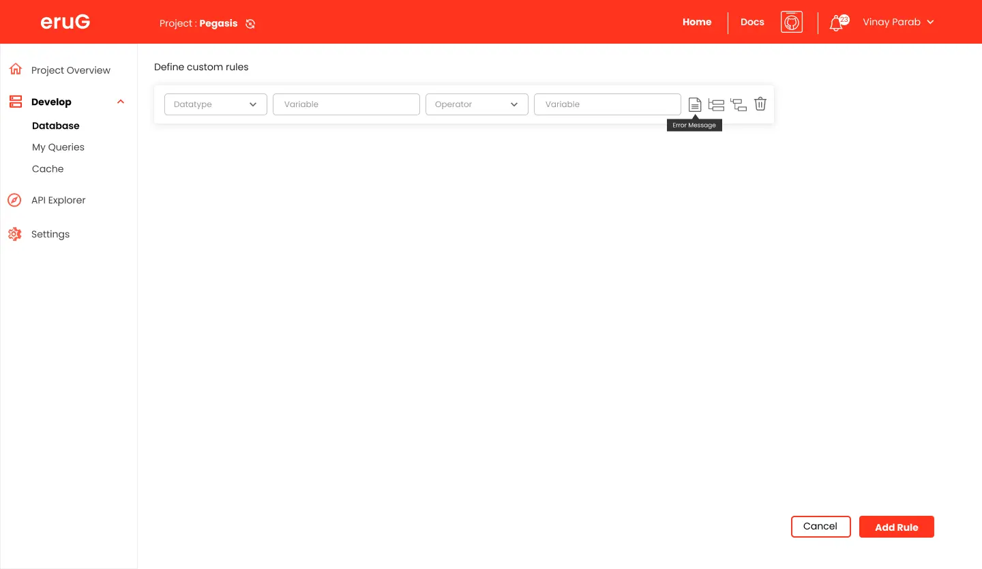Open the Datatype dropdown
This screenshot has height=569, width=982.
(215, 104)
